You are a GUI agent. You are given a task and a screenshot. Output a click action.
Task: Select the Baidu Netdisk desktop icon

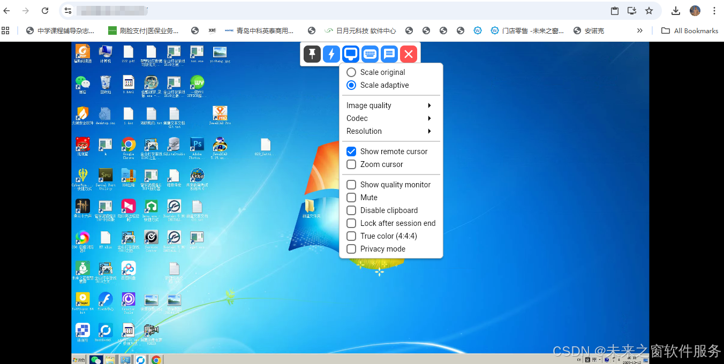click(x=129, y=269)
